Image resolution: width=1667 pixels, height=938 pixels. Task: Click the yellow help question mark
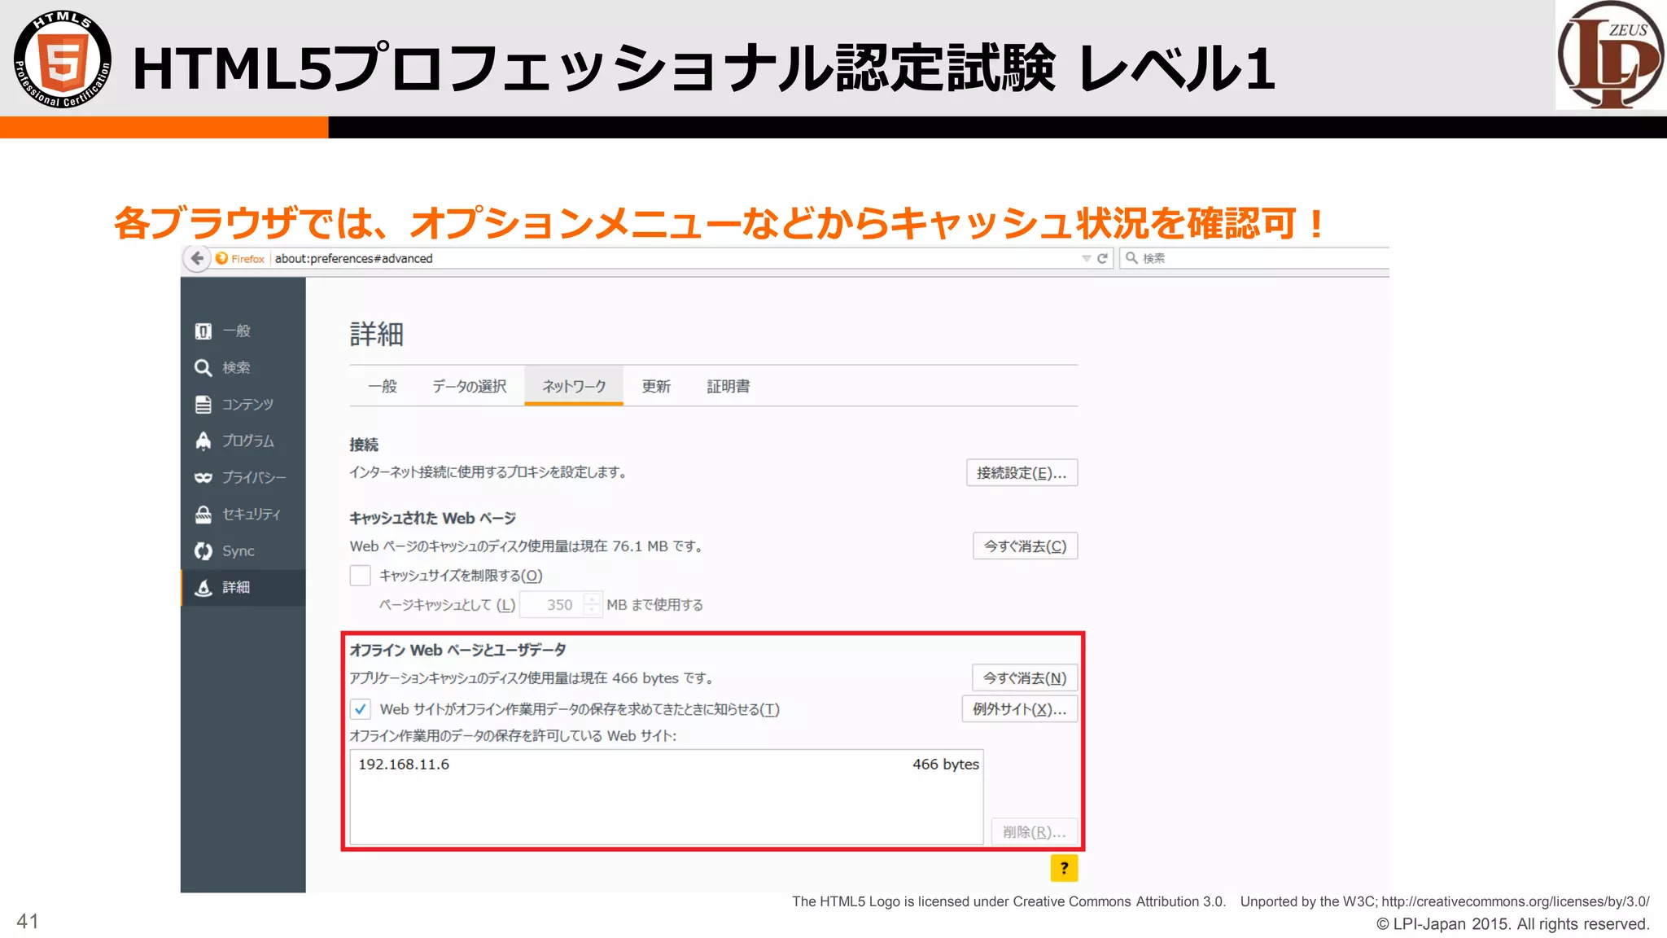(x=1064, y=868)
